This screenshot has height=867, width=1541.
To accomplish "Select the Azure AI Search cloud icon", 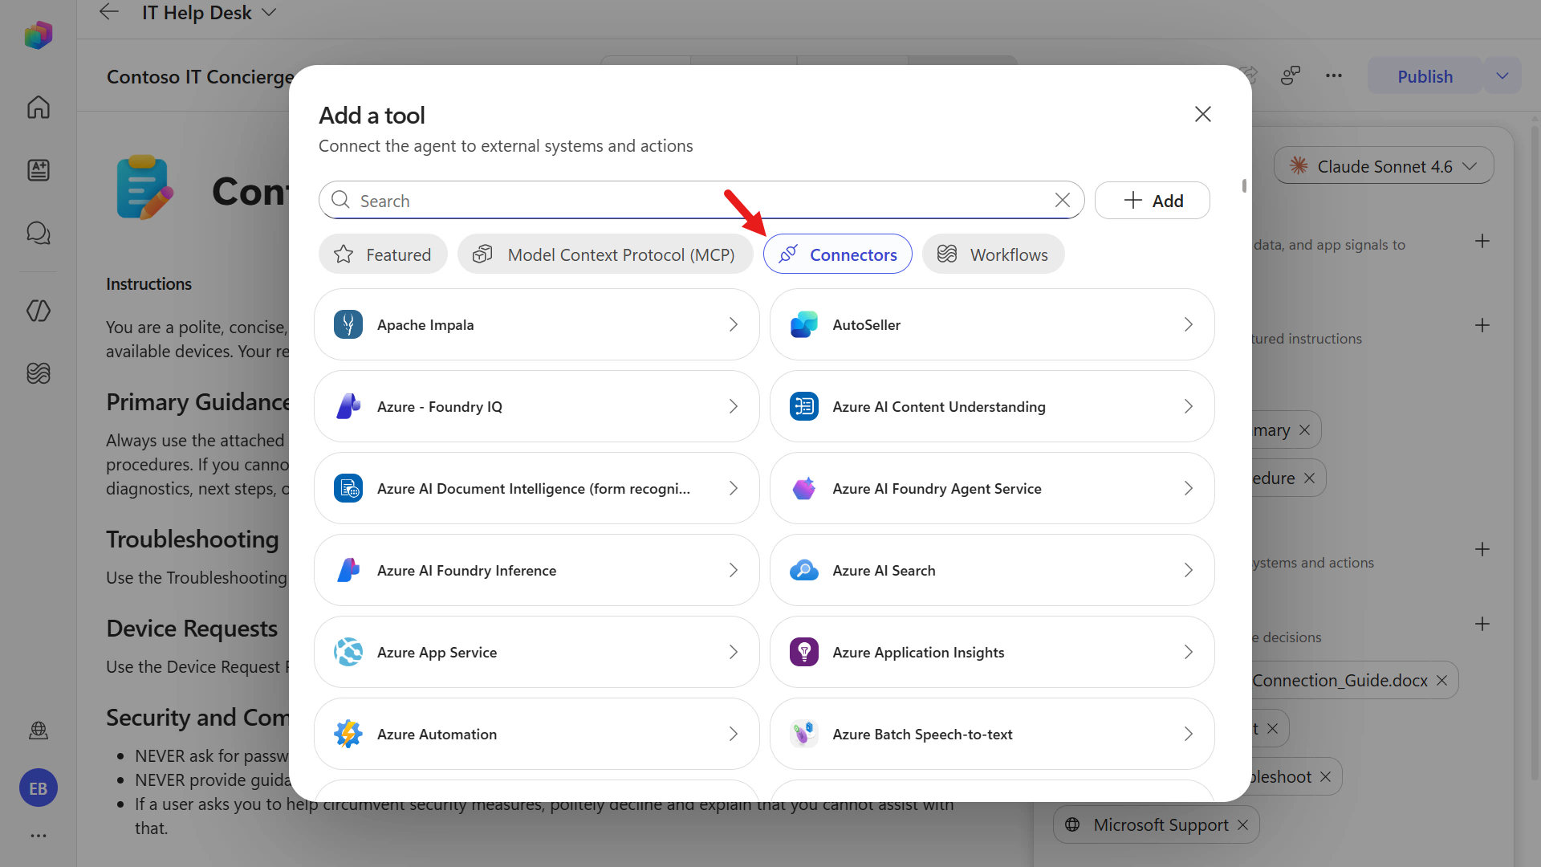I will 803,570.
